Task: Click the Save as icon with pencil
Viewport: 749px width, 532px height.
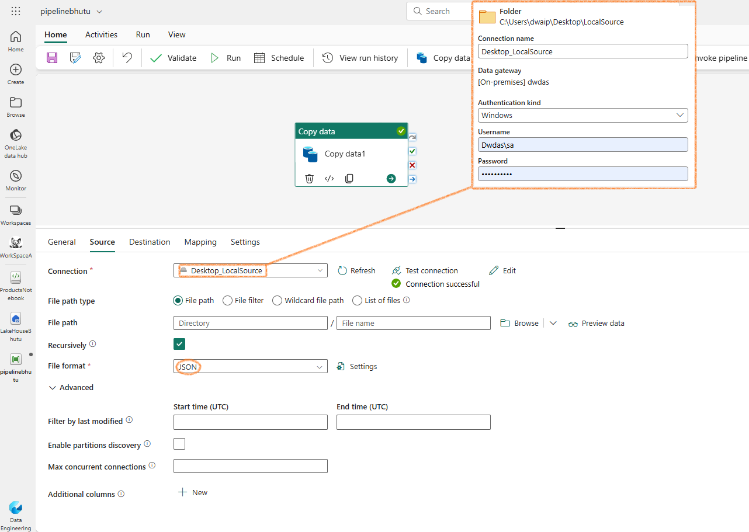Action: coord(75,58)
